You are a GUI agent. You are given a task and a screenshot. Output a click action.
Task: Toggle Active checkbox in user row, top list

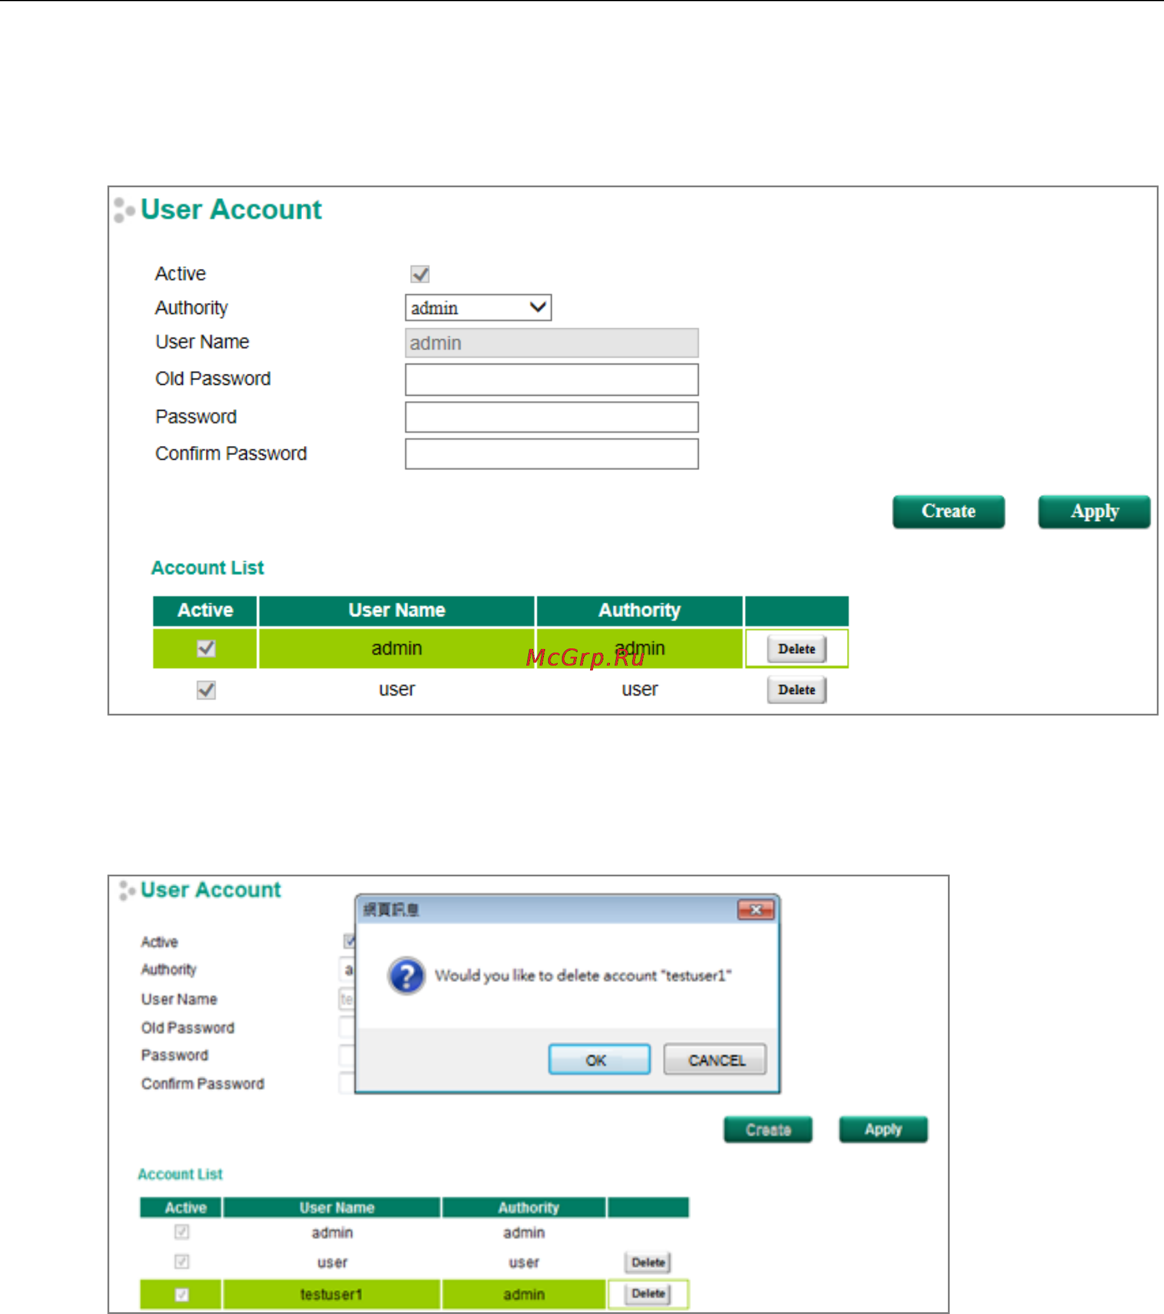click(x=206, y=690)
